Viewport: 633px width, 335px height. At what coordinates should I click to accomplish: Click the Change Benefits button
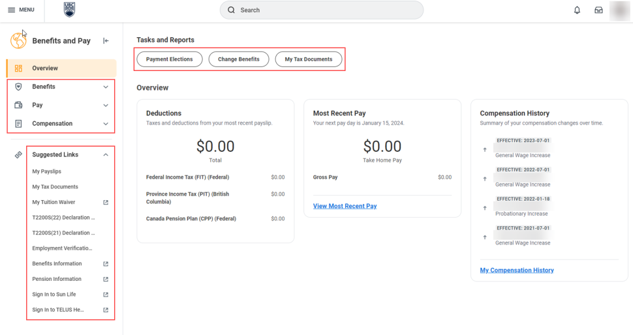(238, 59)
